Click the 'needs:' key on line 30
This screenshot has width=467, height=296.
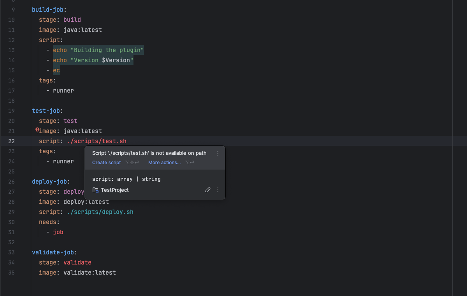click(x=49, y=222)
